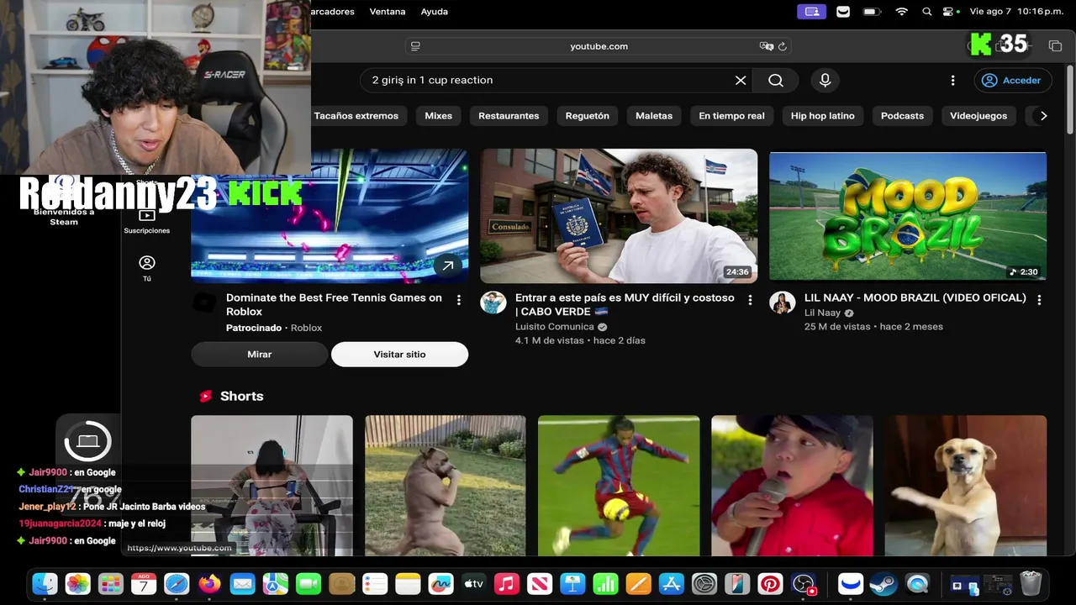
Task: Open options menu for Roblox tennis ad
Action: [459, 300]
